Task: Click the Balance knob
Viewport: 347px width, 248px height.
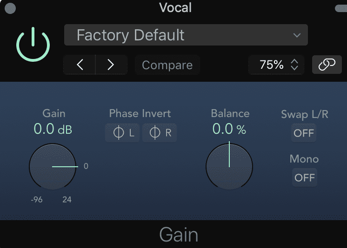Action: point(229,166)
